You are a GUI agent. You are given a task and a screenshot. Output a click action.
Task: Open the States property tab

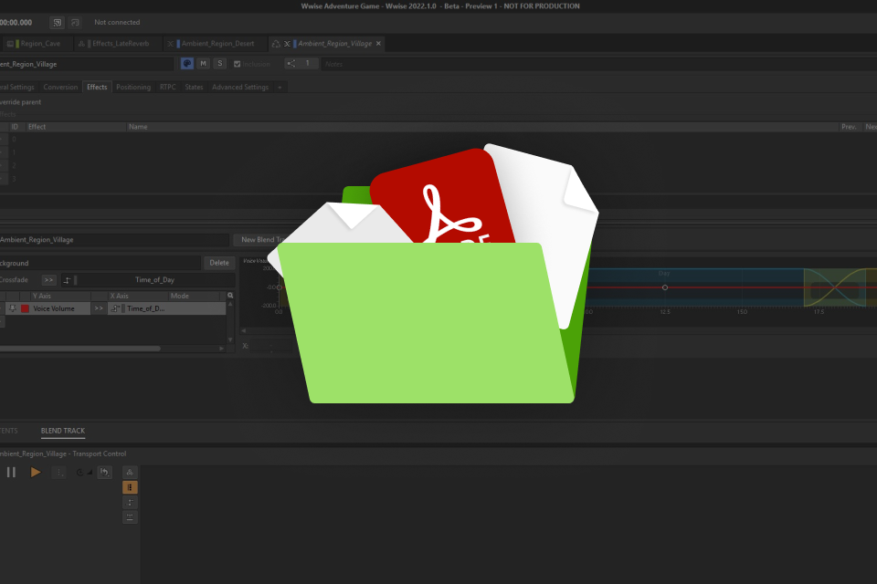coord(194,88)
